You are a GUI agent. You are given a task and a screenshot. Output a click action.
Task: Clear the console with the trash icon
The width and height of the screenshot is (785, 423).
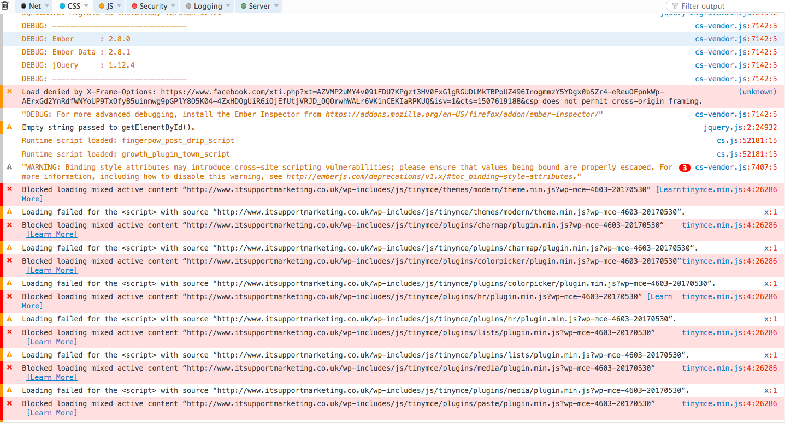(5, 6)
